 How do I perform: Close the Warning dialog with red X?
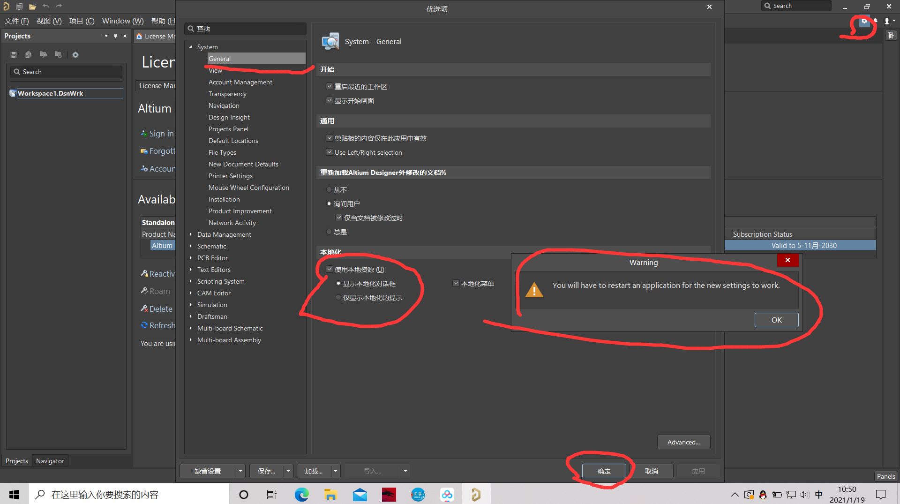(x=787, y=260)
